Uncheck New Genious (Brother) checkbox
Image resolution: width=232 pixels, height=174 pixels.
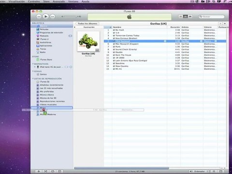pos(114,38)
